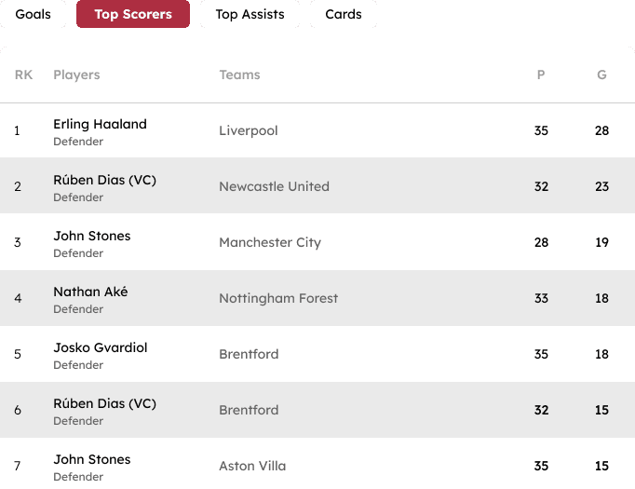Open Nathan Aké player entry
The image size is (635, 489).
[x=90, y=292]
